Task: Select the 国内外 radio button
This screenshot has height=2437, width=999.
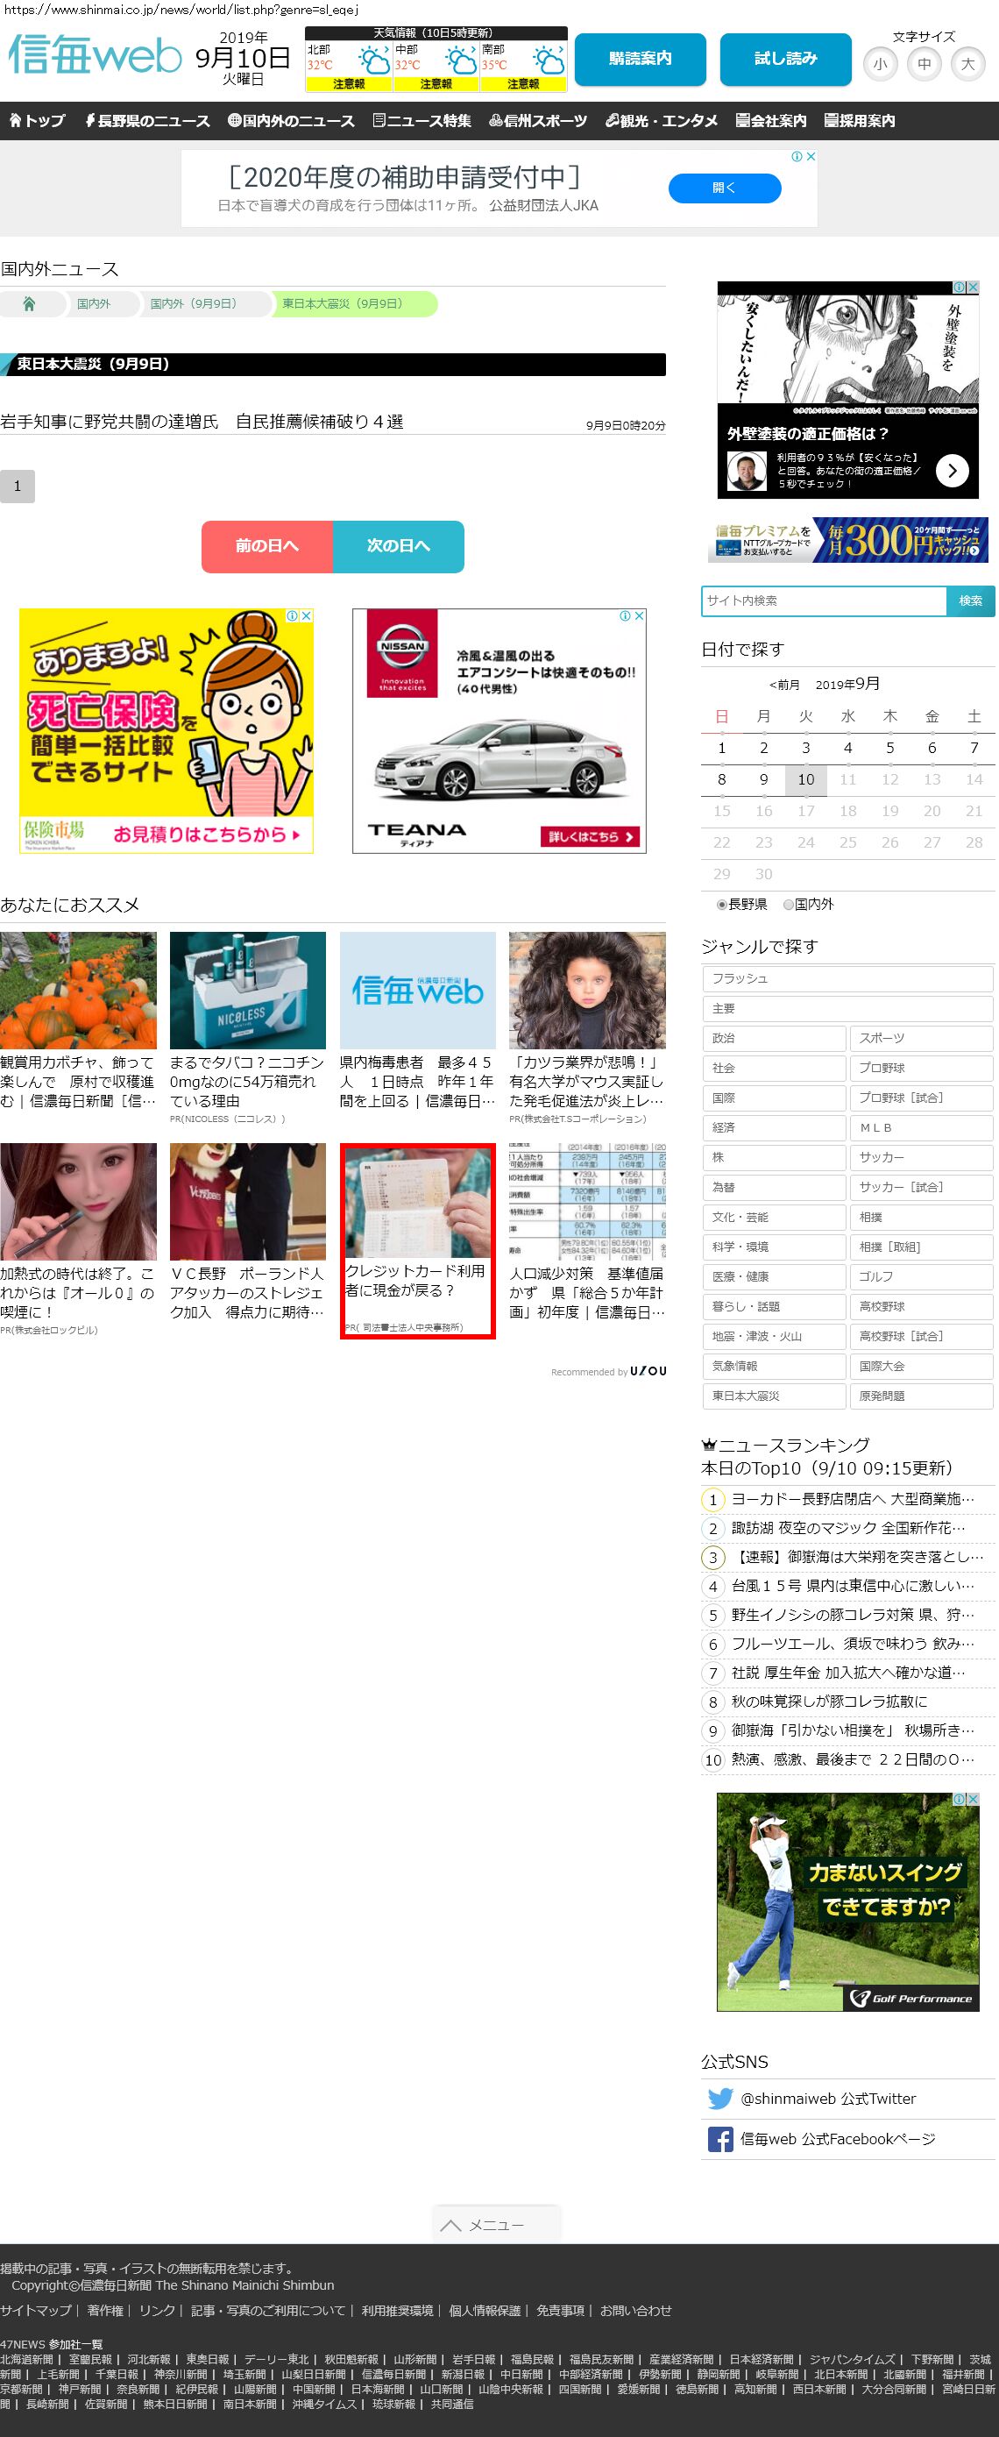Action: pos(788,905)
